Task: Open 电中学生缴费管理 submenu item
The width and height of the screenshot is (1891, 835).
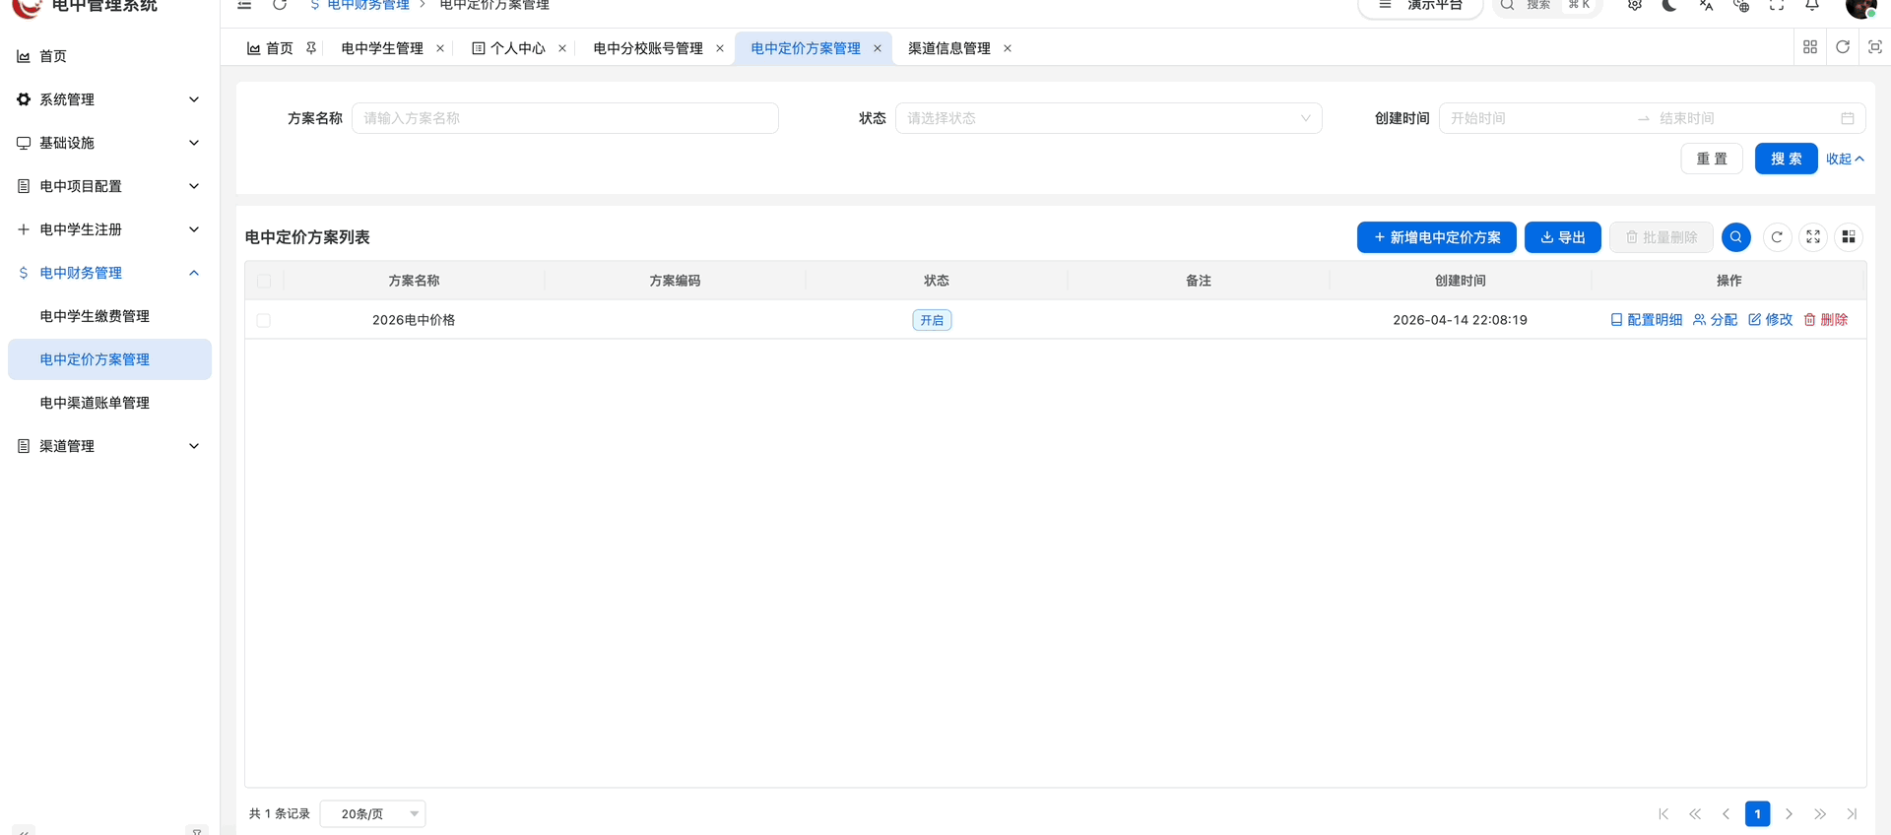Action: (x=109, y=316)
